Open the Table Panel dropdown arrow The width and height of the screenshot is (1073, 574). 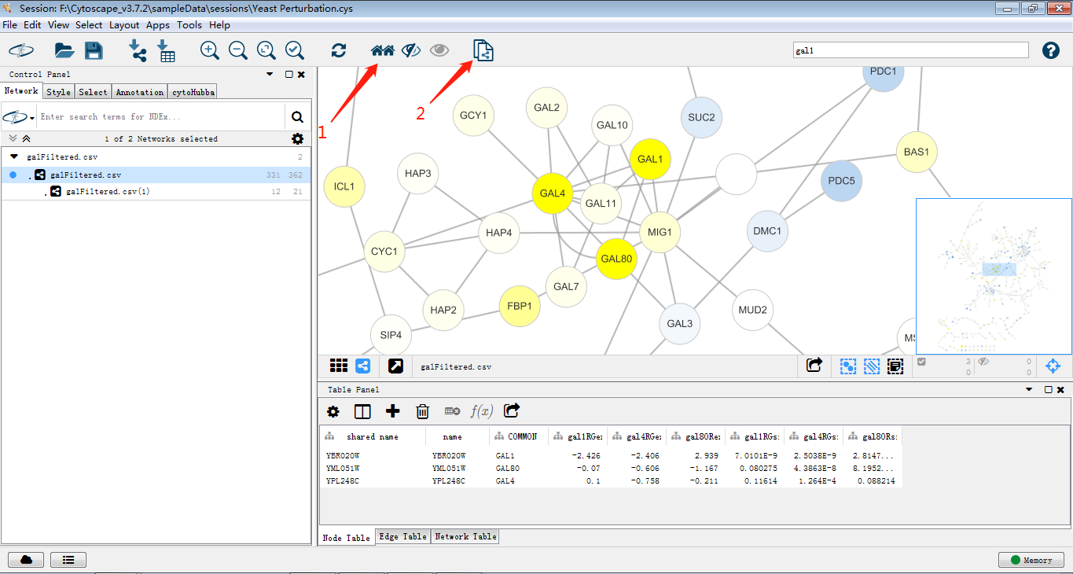coord(1029,389)
